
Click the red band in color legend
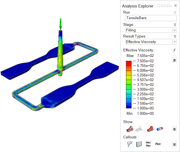(129, 63)
